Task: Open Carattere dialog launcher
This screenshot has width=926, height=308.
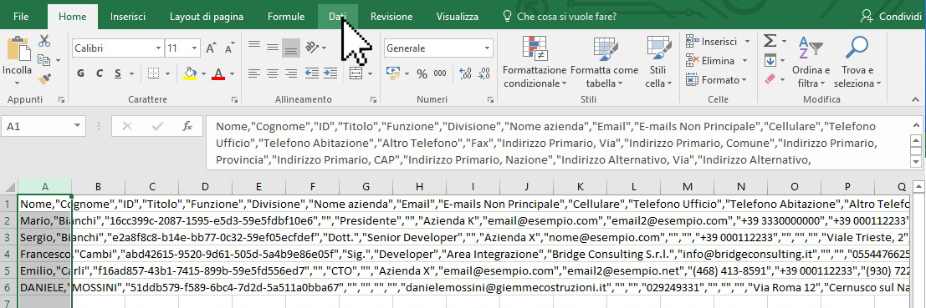Action: tap(234, 100)
